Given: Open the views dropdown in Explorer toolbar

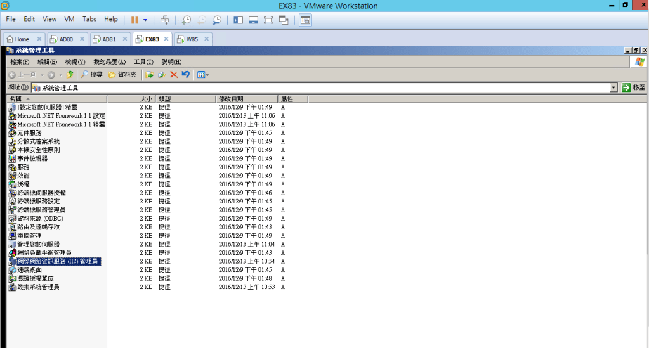Looking at the screenshot, I should [x=203, y=74].
